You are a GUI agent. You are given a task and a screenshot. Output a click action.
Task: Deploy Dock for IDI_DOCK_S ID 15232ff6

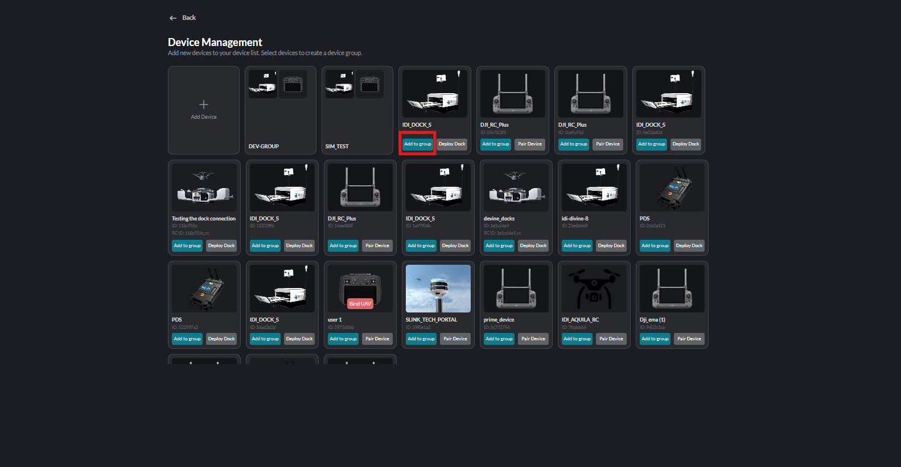(299, 246)
